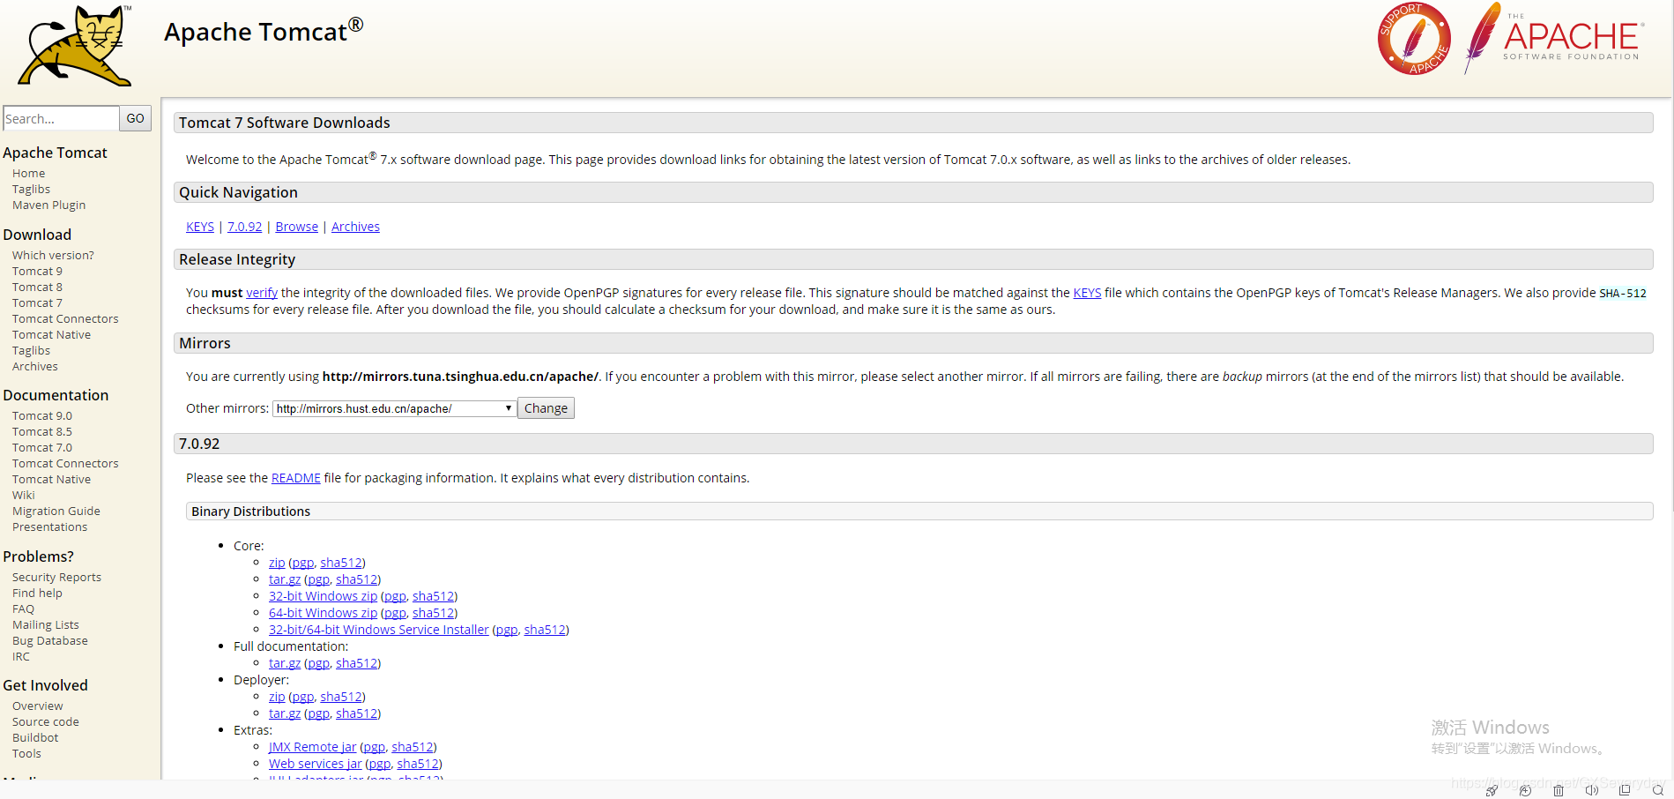
Task: Download the Deployer tar.gz
Action: click(x=285, y=713)
